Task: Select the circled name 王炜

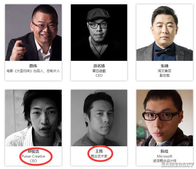Action: tap(99, 151)
